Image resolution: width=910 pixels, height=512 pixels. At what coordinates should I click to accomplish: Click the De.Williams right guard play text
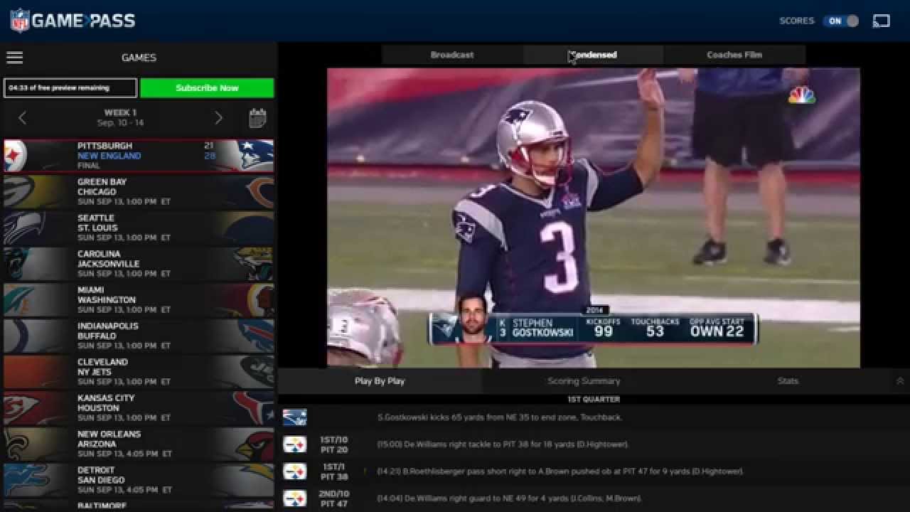(x=509, y=498)
